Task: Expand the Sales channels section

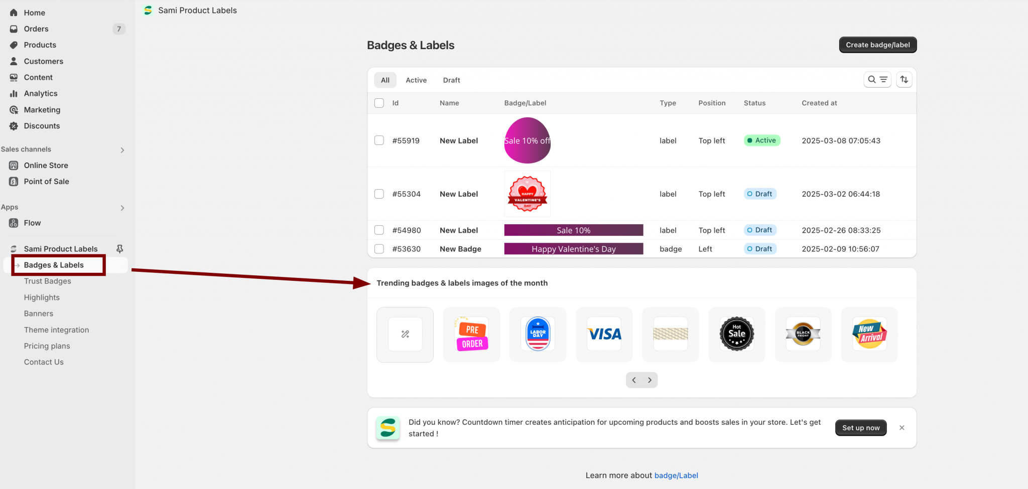Action: 122,150
